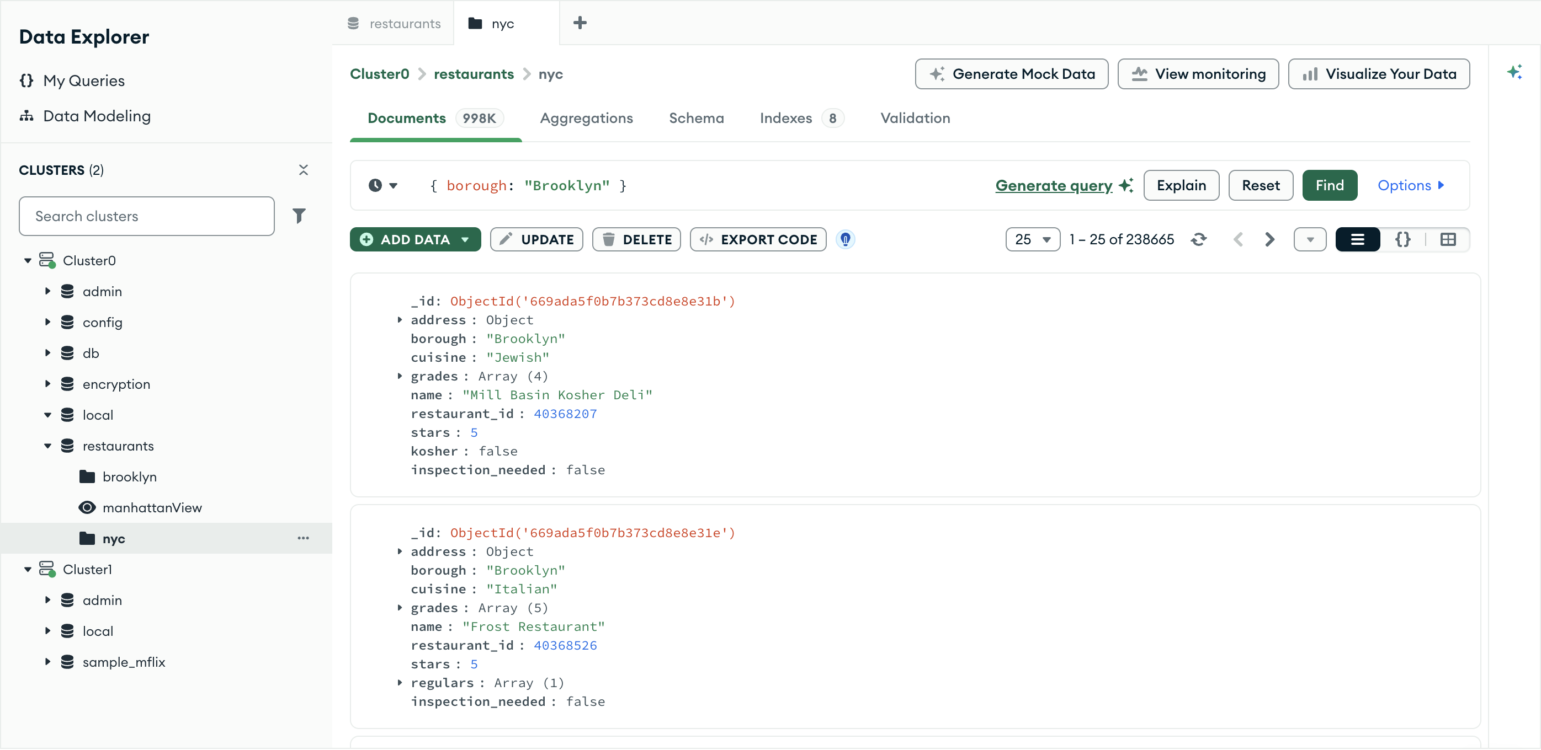1541x750 pixels.
Task: Switch documents to table view
Action: click(x=1449, y=239)
